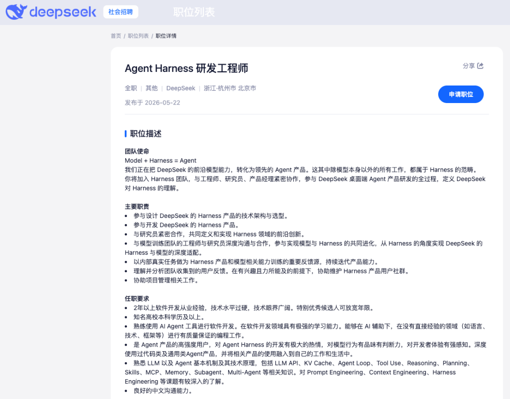Select the job title Agent Harness 研发工程师
Viewport: 510px width, 399px height.
[x=187, y=69]
